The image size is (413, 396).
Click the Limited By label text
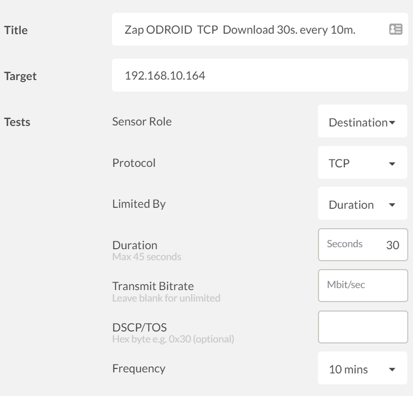point(139,204)
